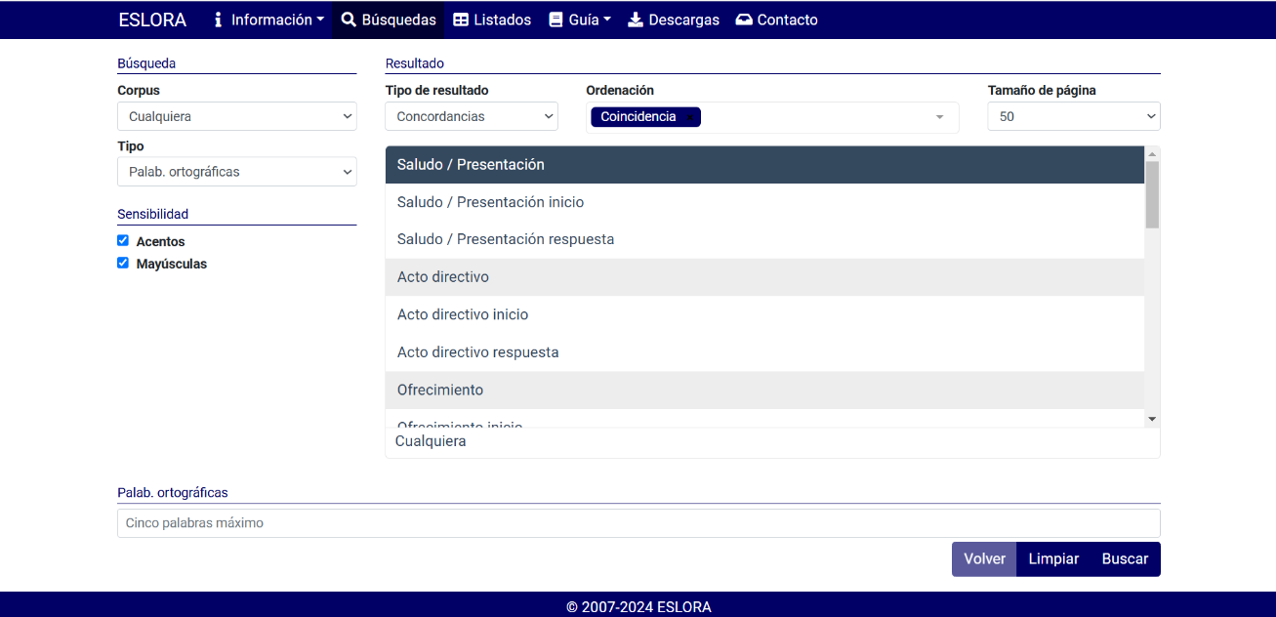Click the table icon for Listados

[x=461, y=20]
